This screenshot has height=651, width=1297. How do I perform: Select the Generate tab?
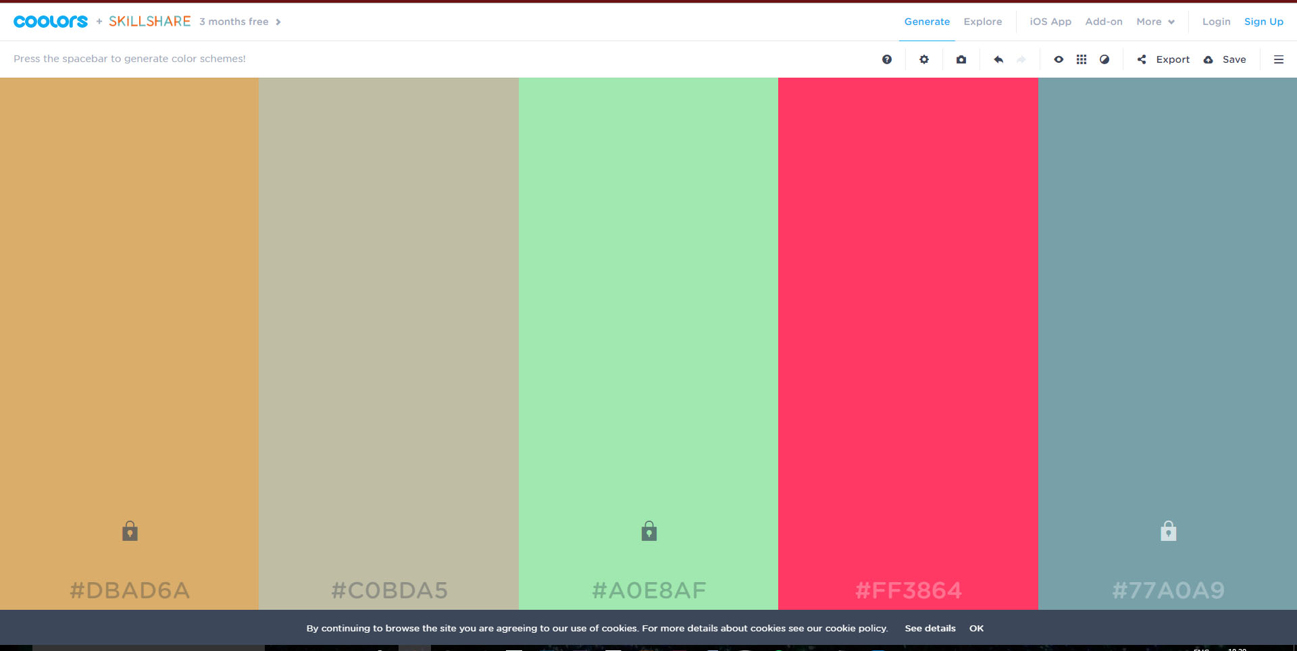927,22
